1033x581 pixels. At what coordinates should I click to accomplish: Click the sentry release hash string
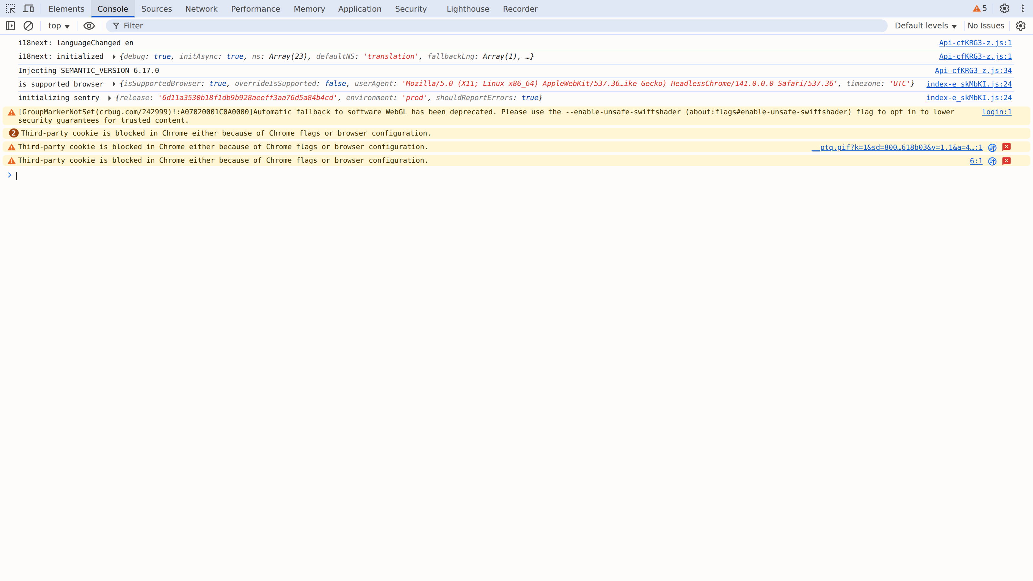247,98
